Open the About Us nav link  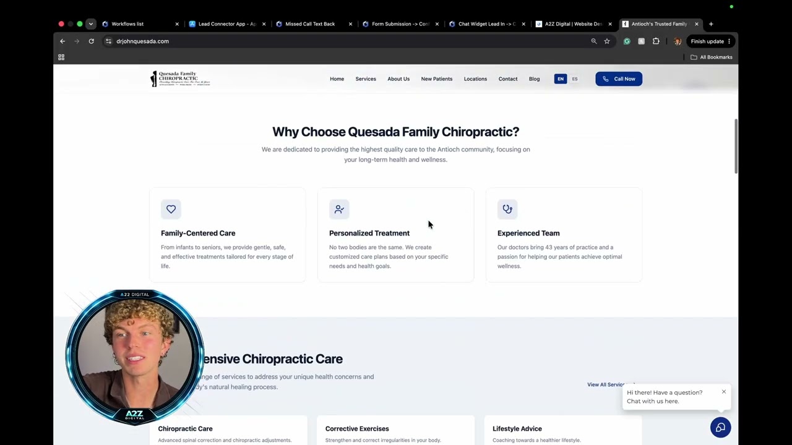[x=398, y=79]
